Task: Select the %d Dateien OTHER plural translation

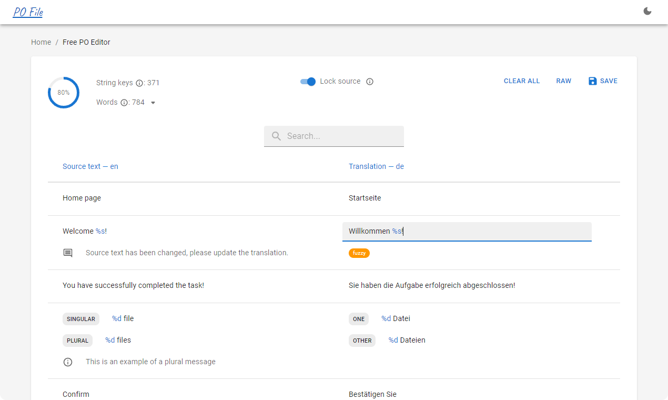Action: click(x=407, y=341)
